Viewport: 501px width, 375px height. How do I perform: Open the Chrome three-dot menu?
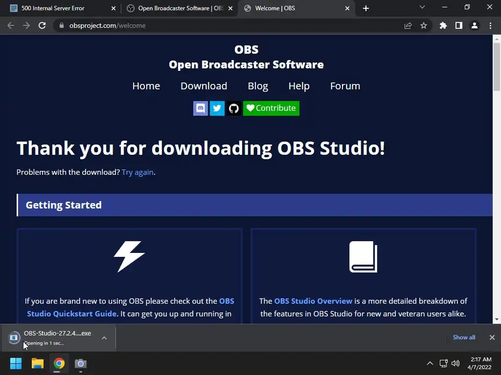coord(490,25)
